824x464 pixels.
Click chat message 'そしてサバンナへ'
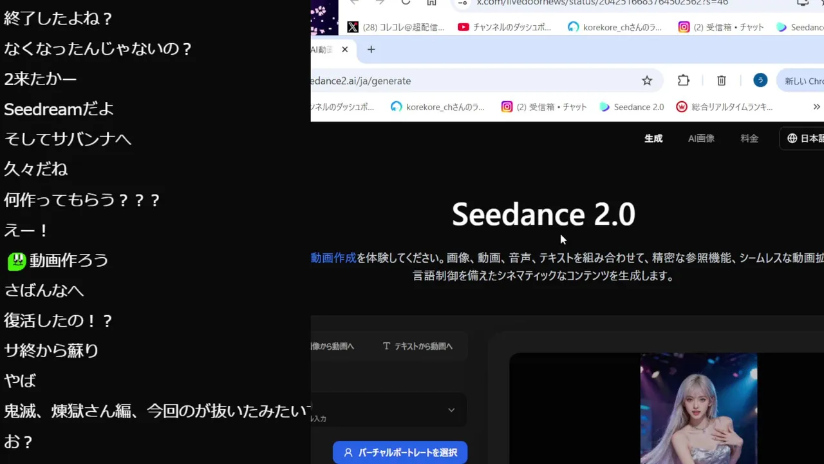coord(68,139)
